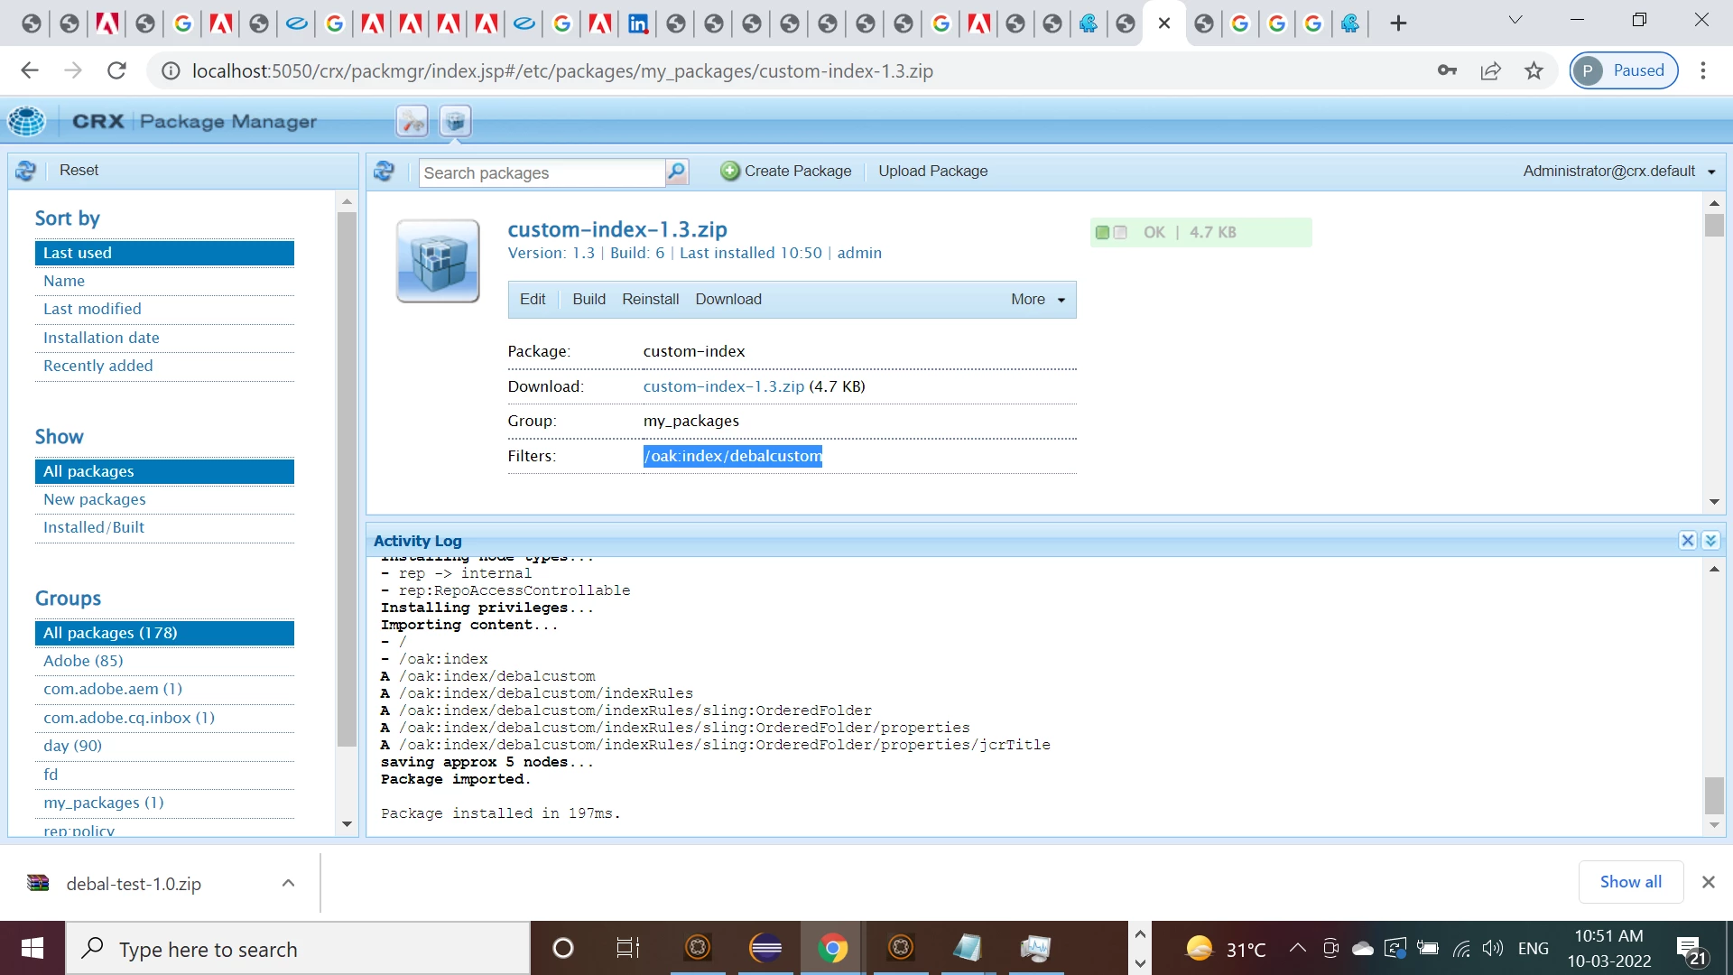Click the search magnifier icon
The image size is (1733, 975).
[676, 172]
